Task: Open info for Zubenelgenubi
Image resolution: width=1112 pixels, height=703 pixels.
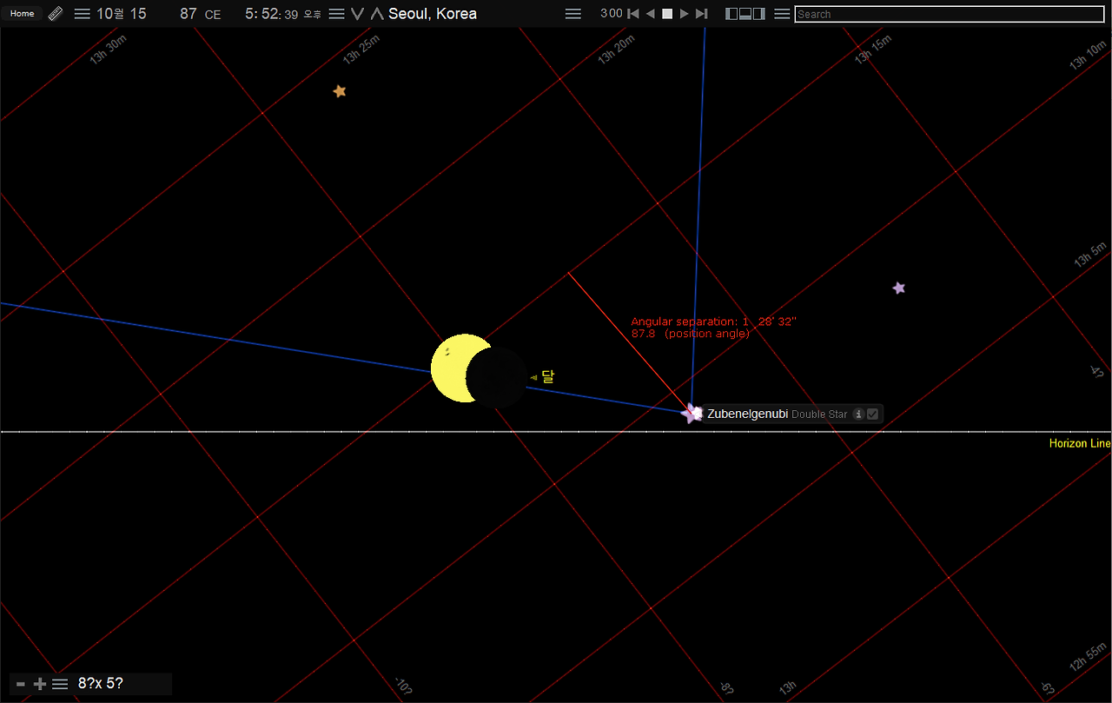Action: pyautogui.click(x=858, y=414)
